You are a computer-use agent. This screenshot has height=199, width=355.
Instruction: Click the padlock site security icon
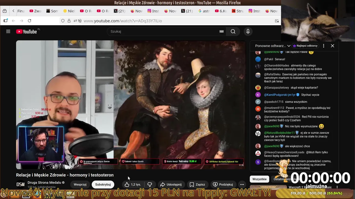(x=69, y=21)
